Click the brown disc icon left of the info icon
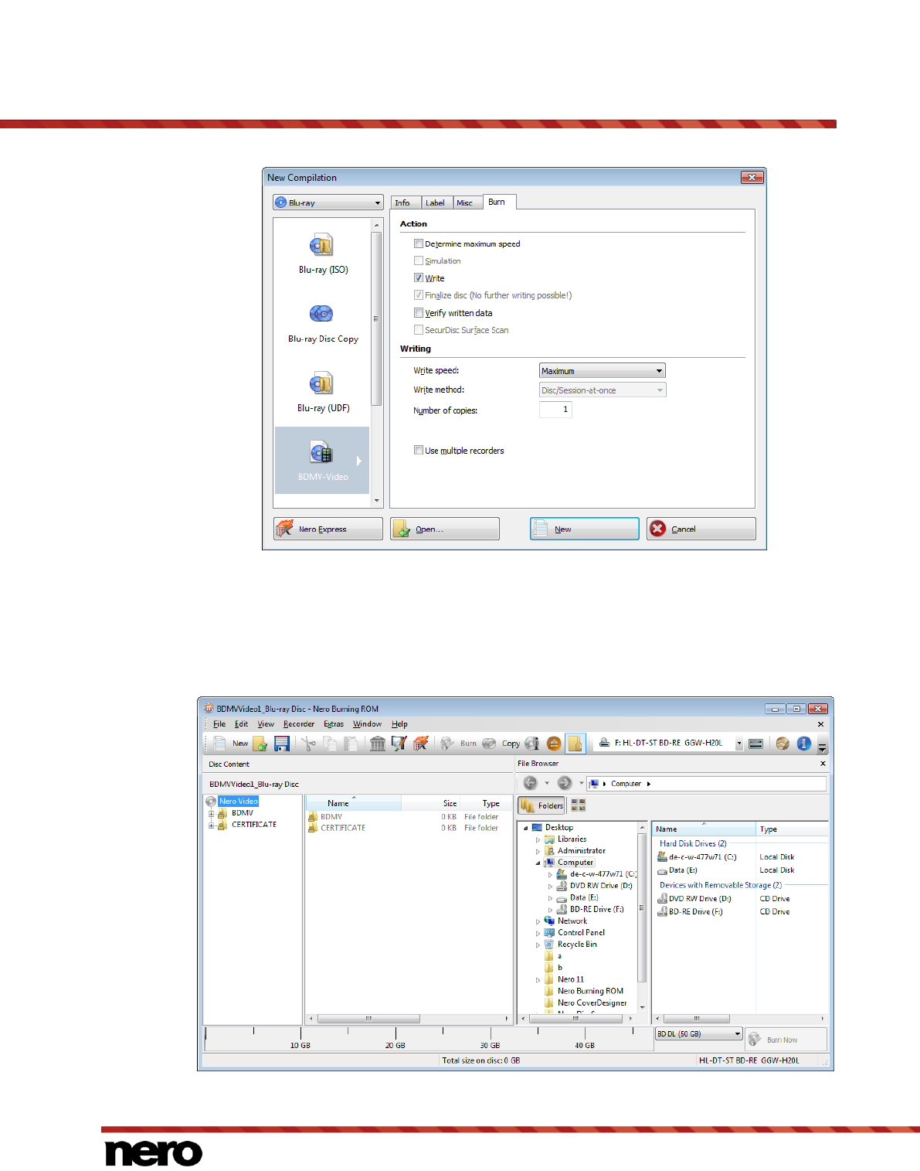920x1171 pixels. pyautogui.click(x=783, y=744)
